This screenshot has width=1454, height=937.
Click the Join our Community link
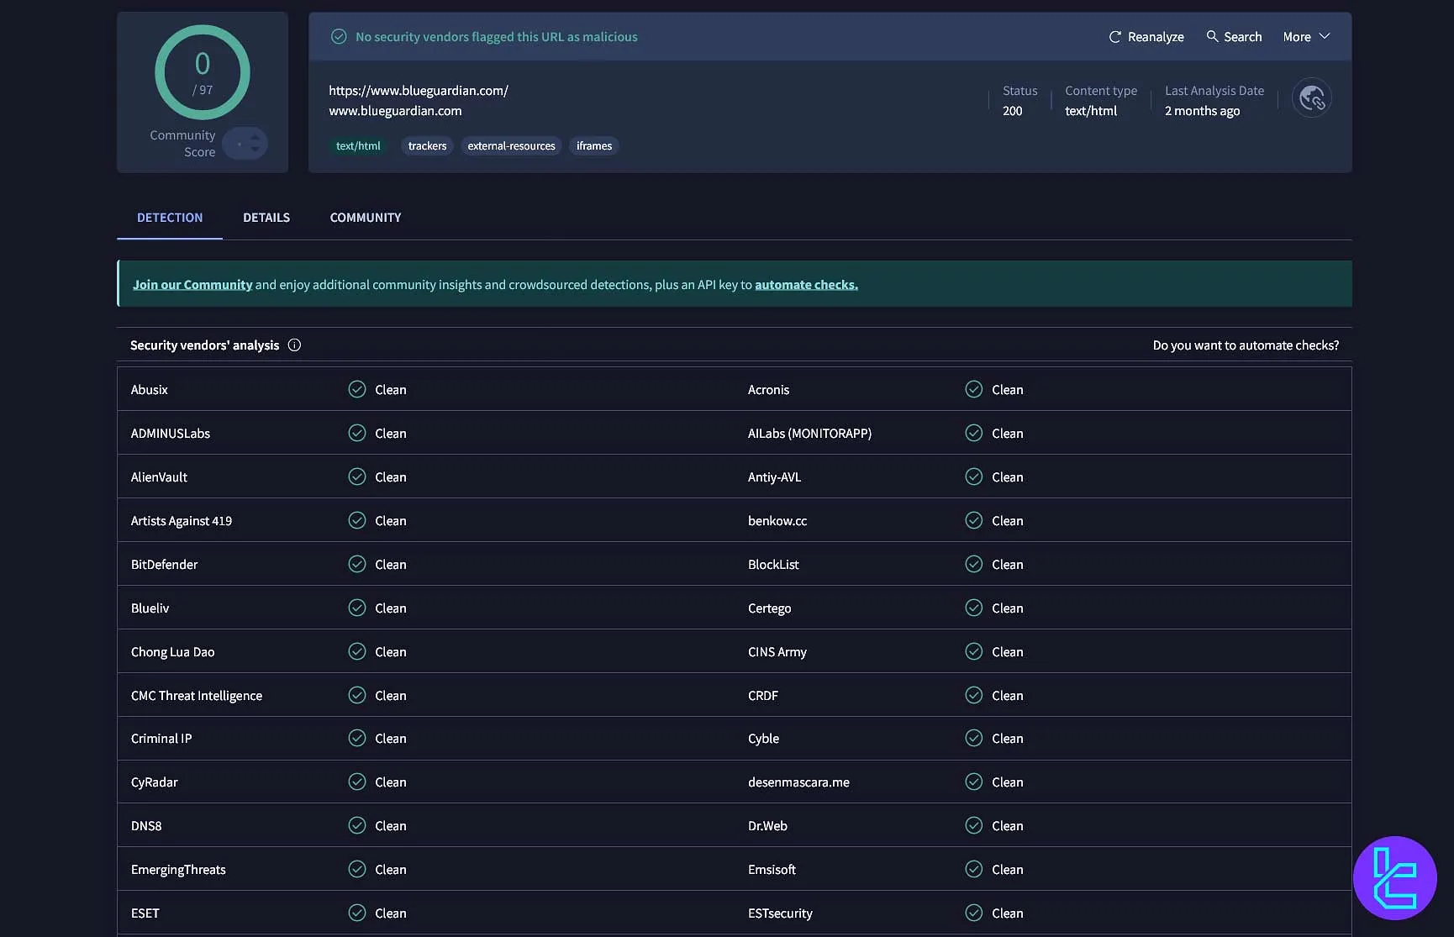(192, 284)
